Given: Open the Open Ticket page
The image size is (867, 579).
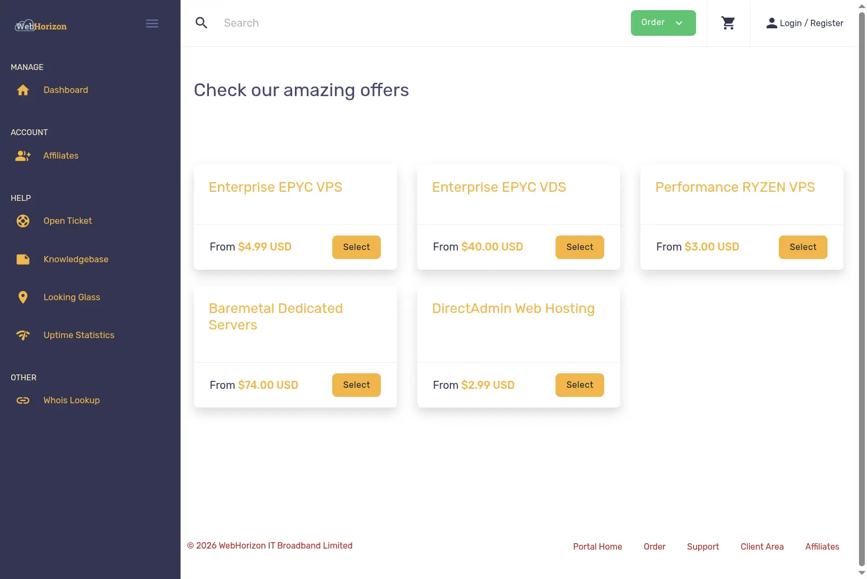Looking at the screenshot, I should [68, 221].
